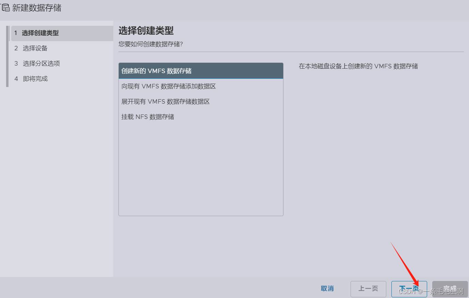The image size is (469, 298).
Task: Click the 新建数据存储 dialog title text
Action: pos(37,8)
